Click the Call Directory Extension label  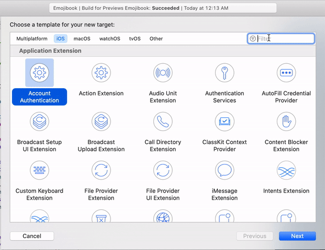coord(163,146)
